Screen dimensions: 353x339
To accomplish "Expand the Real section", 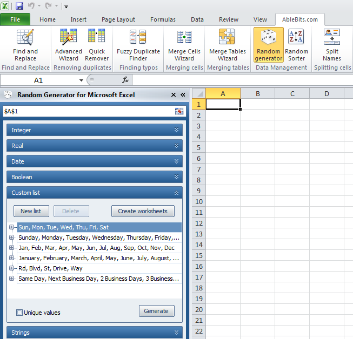I will pyautogui.click(x=95, y=146).
